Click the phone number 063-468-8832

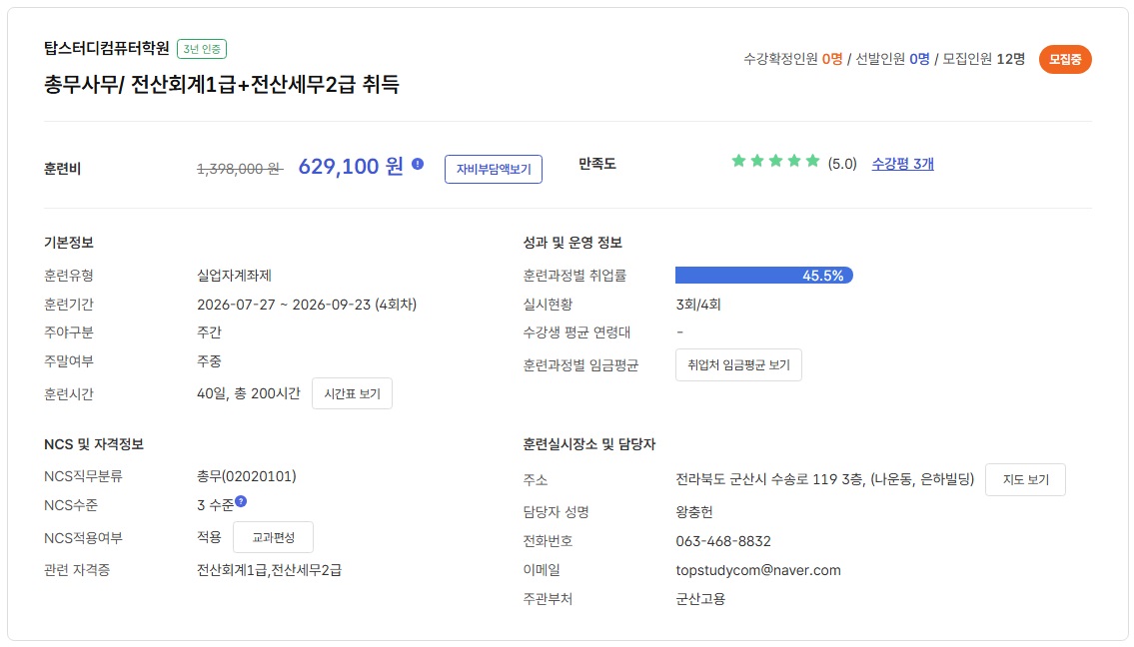[723, 541]
